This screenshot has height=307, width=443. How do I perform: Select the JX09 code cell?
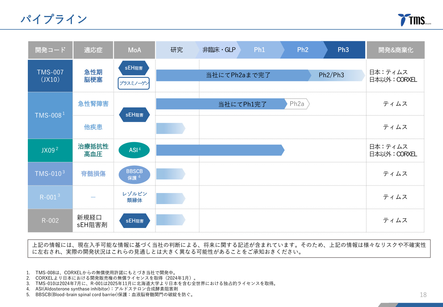[50, 150]
